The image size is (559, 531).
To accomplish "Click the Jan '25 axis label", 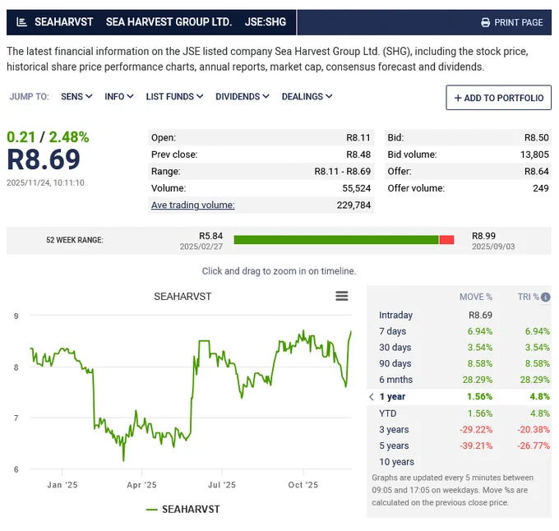I will click(62, 485).
